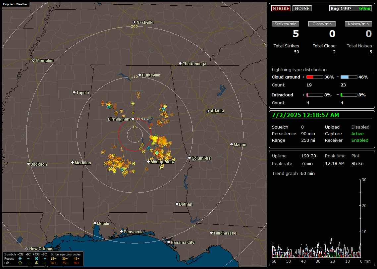This screenshot has width=377, height=269.
Task: Click the Total Close count 2
Action: click(x=334, y=52)
